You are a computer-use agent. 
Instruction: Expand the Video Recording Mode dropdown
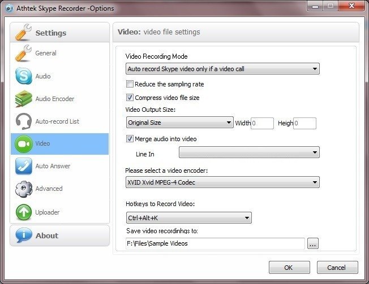click(x=222, y=69)
